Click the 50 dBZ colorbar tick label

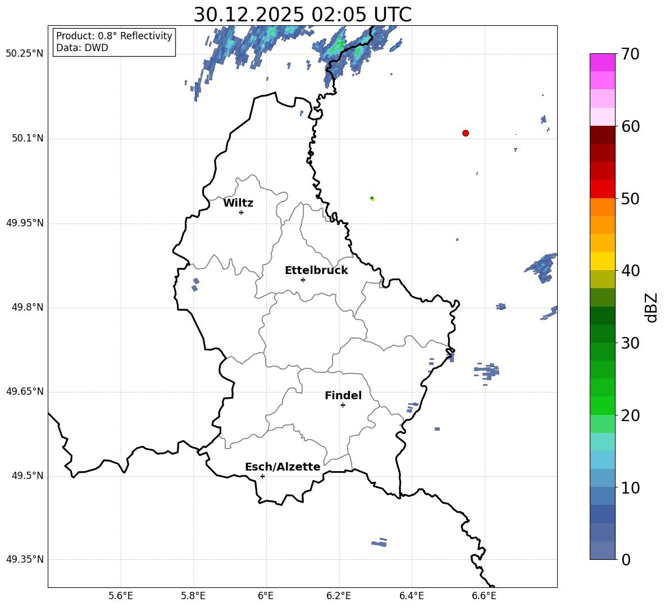(630, 198)
